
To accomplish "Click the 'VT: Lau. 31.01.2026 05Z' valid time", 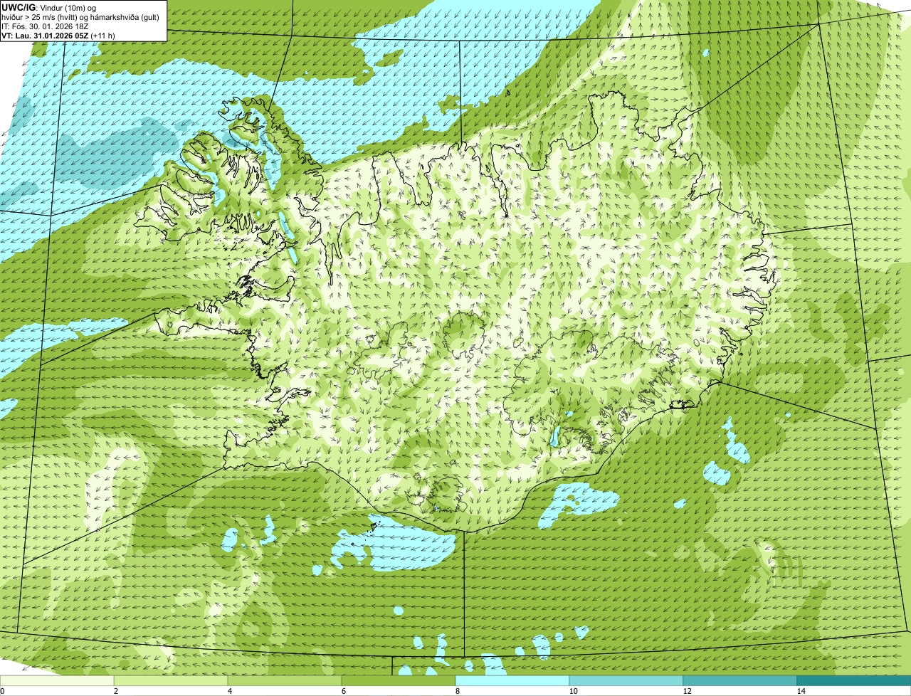I will coord(45,35).
